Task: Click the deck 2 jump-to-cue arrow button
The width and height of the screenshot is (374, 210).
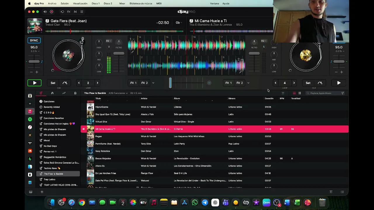Action: click(320, 83)
